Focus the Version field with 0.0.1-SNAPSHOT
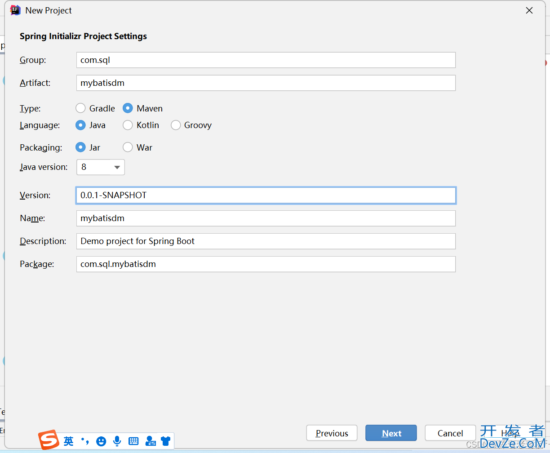Viewport: 550px width, 453px height. pos(266,195)
